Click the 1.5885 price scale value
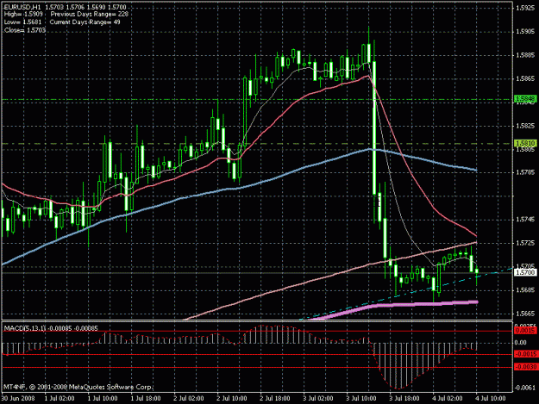Viewport: 539px width, 404px height. click(x=525, y=55)
